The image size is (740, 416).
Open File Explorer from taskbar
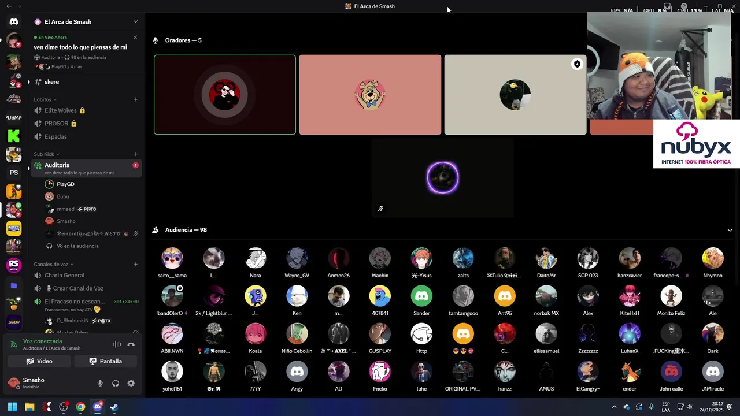29,407
